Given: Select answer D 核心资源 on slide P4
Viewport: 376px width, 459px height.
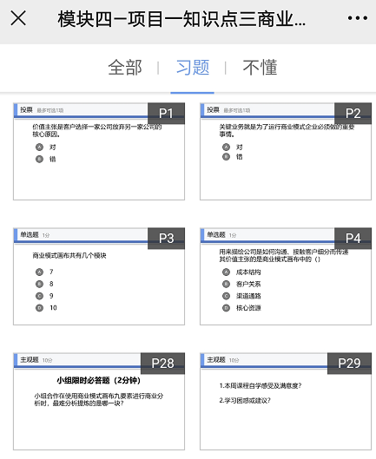Looking at the screenshot, I should pos(241,308).
